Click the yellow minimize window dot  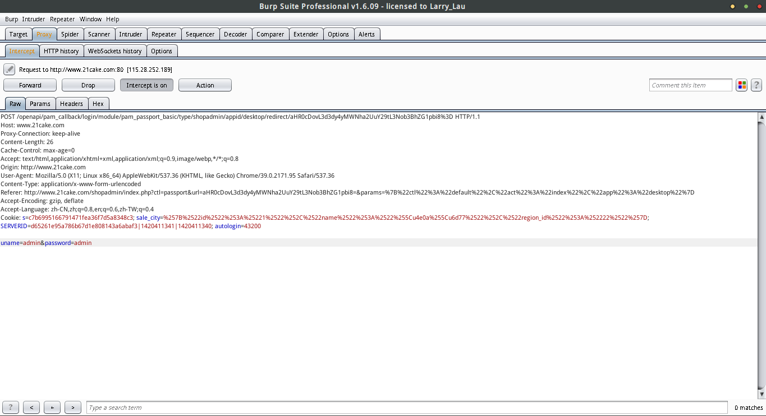(x=732, y=6)
